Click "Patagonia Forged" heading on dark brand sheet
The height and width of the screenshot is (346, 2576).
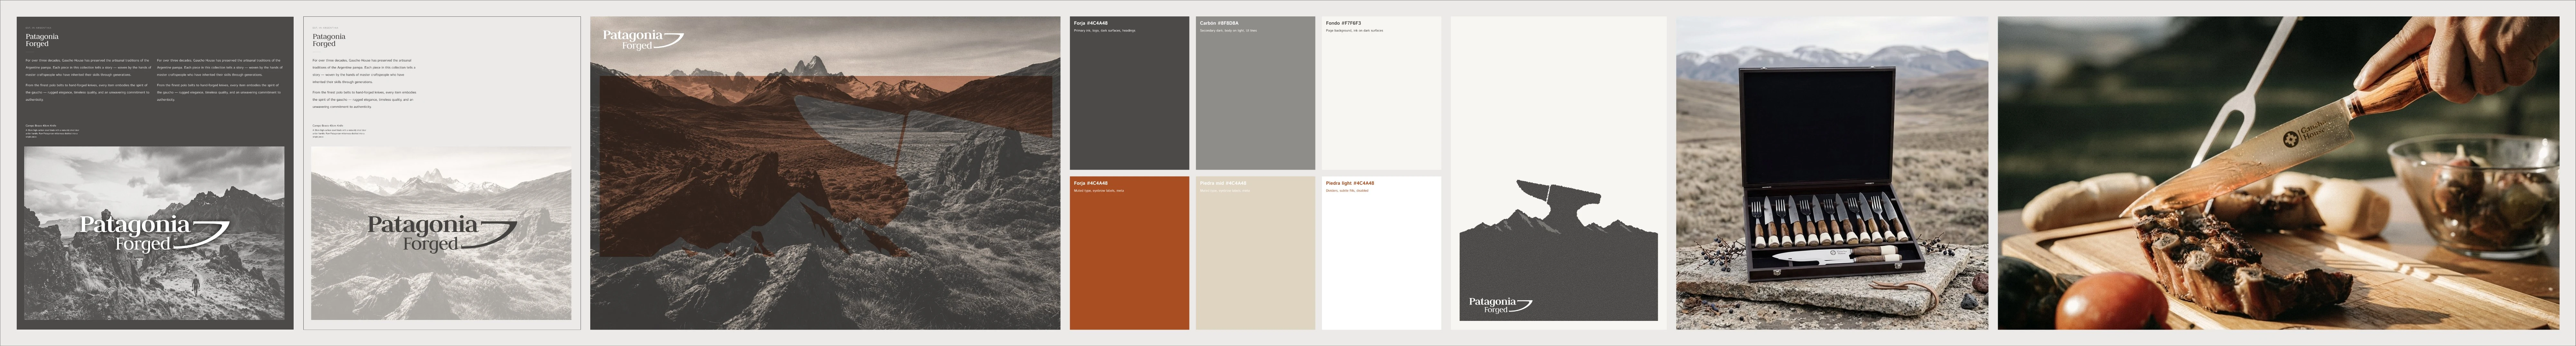(x=42, y=40)
